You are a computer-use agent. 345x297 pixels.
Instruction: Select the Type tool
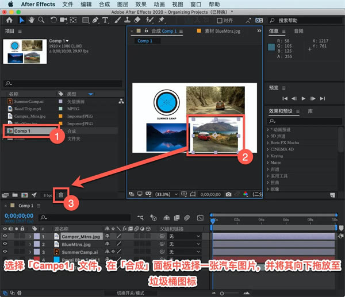pos(105,20)
